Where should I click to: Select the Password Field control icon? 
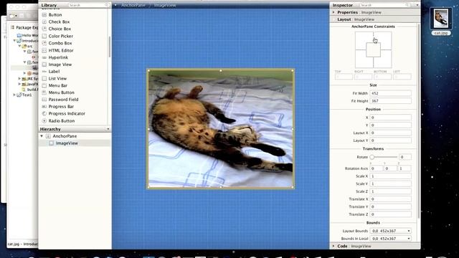pos(44,100)
